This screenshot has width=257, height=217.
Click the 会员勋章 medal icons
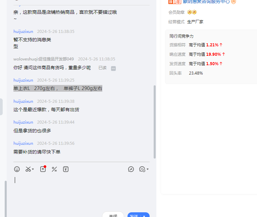[192, 12]
